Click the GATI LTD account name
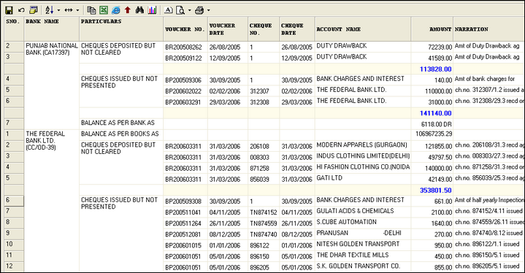 tap(329, 178)
